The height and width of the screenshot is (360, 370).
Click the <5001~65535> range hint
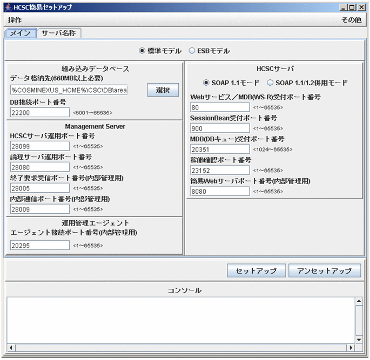[92, 113]
